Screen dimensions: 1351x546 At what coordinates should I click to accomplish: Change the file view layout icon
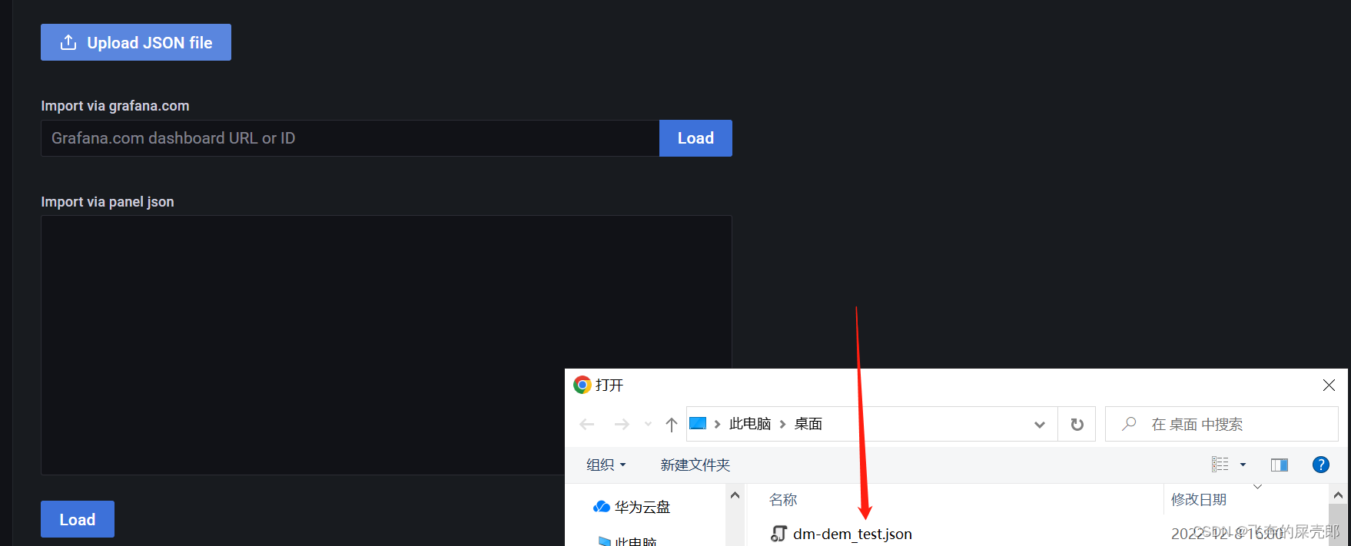[1220, 465]
